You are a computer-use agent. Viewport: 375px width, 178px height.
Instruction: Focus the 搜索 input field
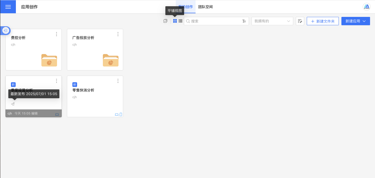point(215,21)
